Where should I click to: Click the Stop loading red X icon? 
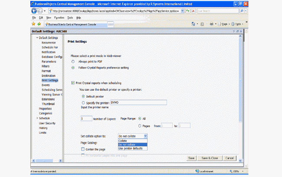pos(192,11)
